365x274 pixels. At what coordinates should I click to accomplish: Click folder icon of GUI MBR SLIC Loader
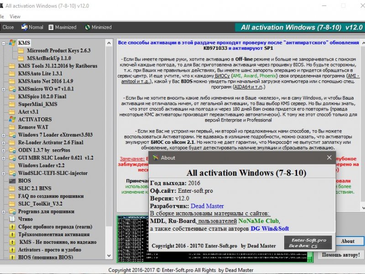pos(12,158)
